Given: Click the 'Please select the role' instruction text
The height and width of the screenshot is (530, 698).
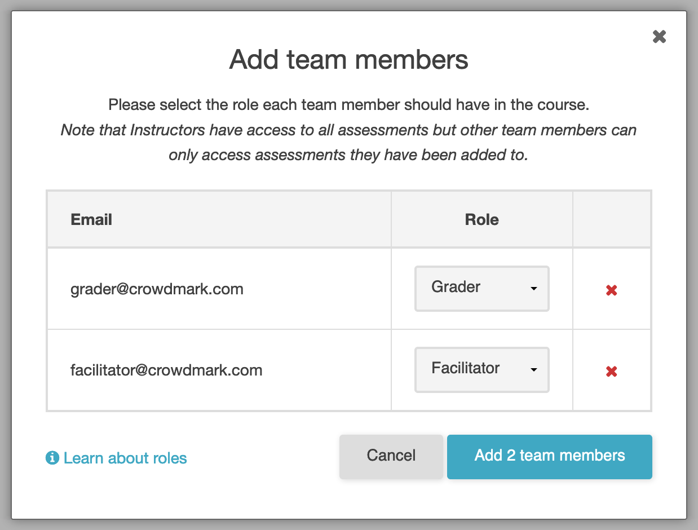Looking at the screenshot, I should point(349,105).
